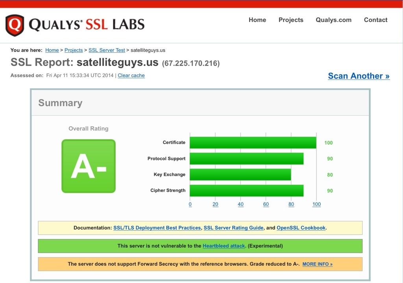Select the assessed date Fri Apr 11
This screenshot has height=283, width=403.
click(x=79, y=75)
